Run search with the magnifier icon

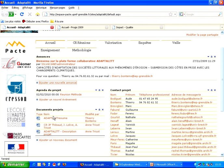220,14
